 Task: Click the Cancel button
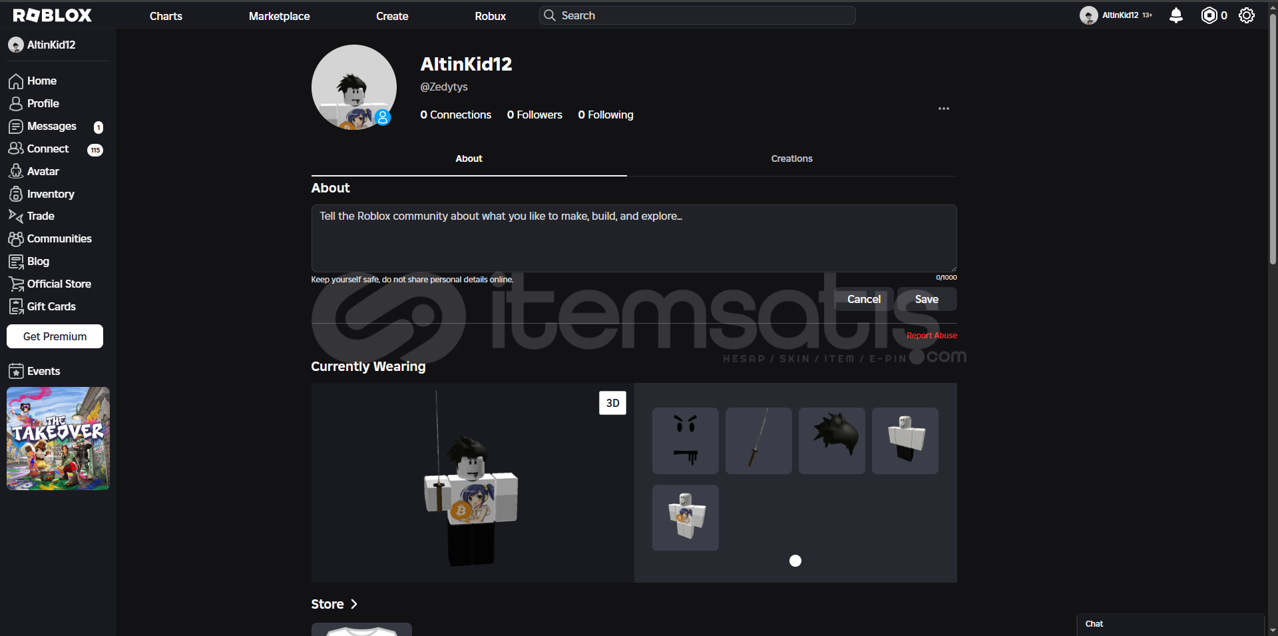864,299
